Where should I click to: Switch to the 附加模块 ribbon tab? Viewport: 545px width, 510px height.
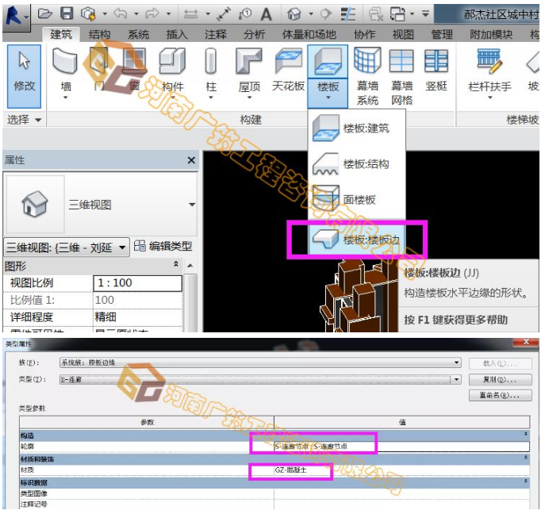[491, 34]
